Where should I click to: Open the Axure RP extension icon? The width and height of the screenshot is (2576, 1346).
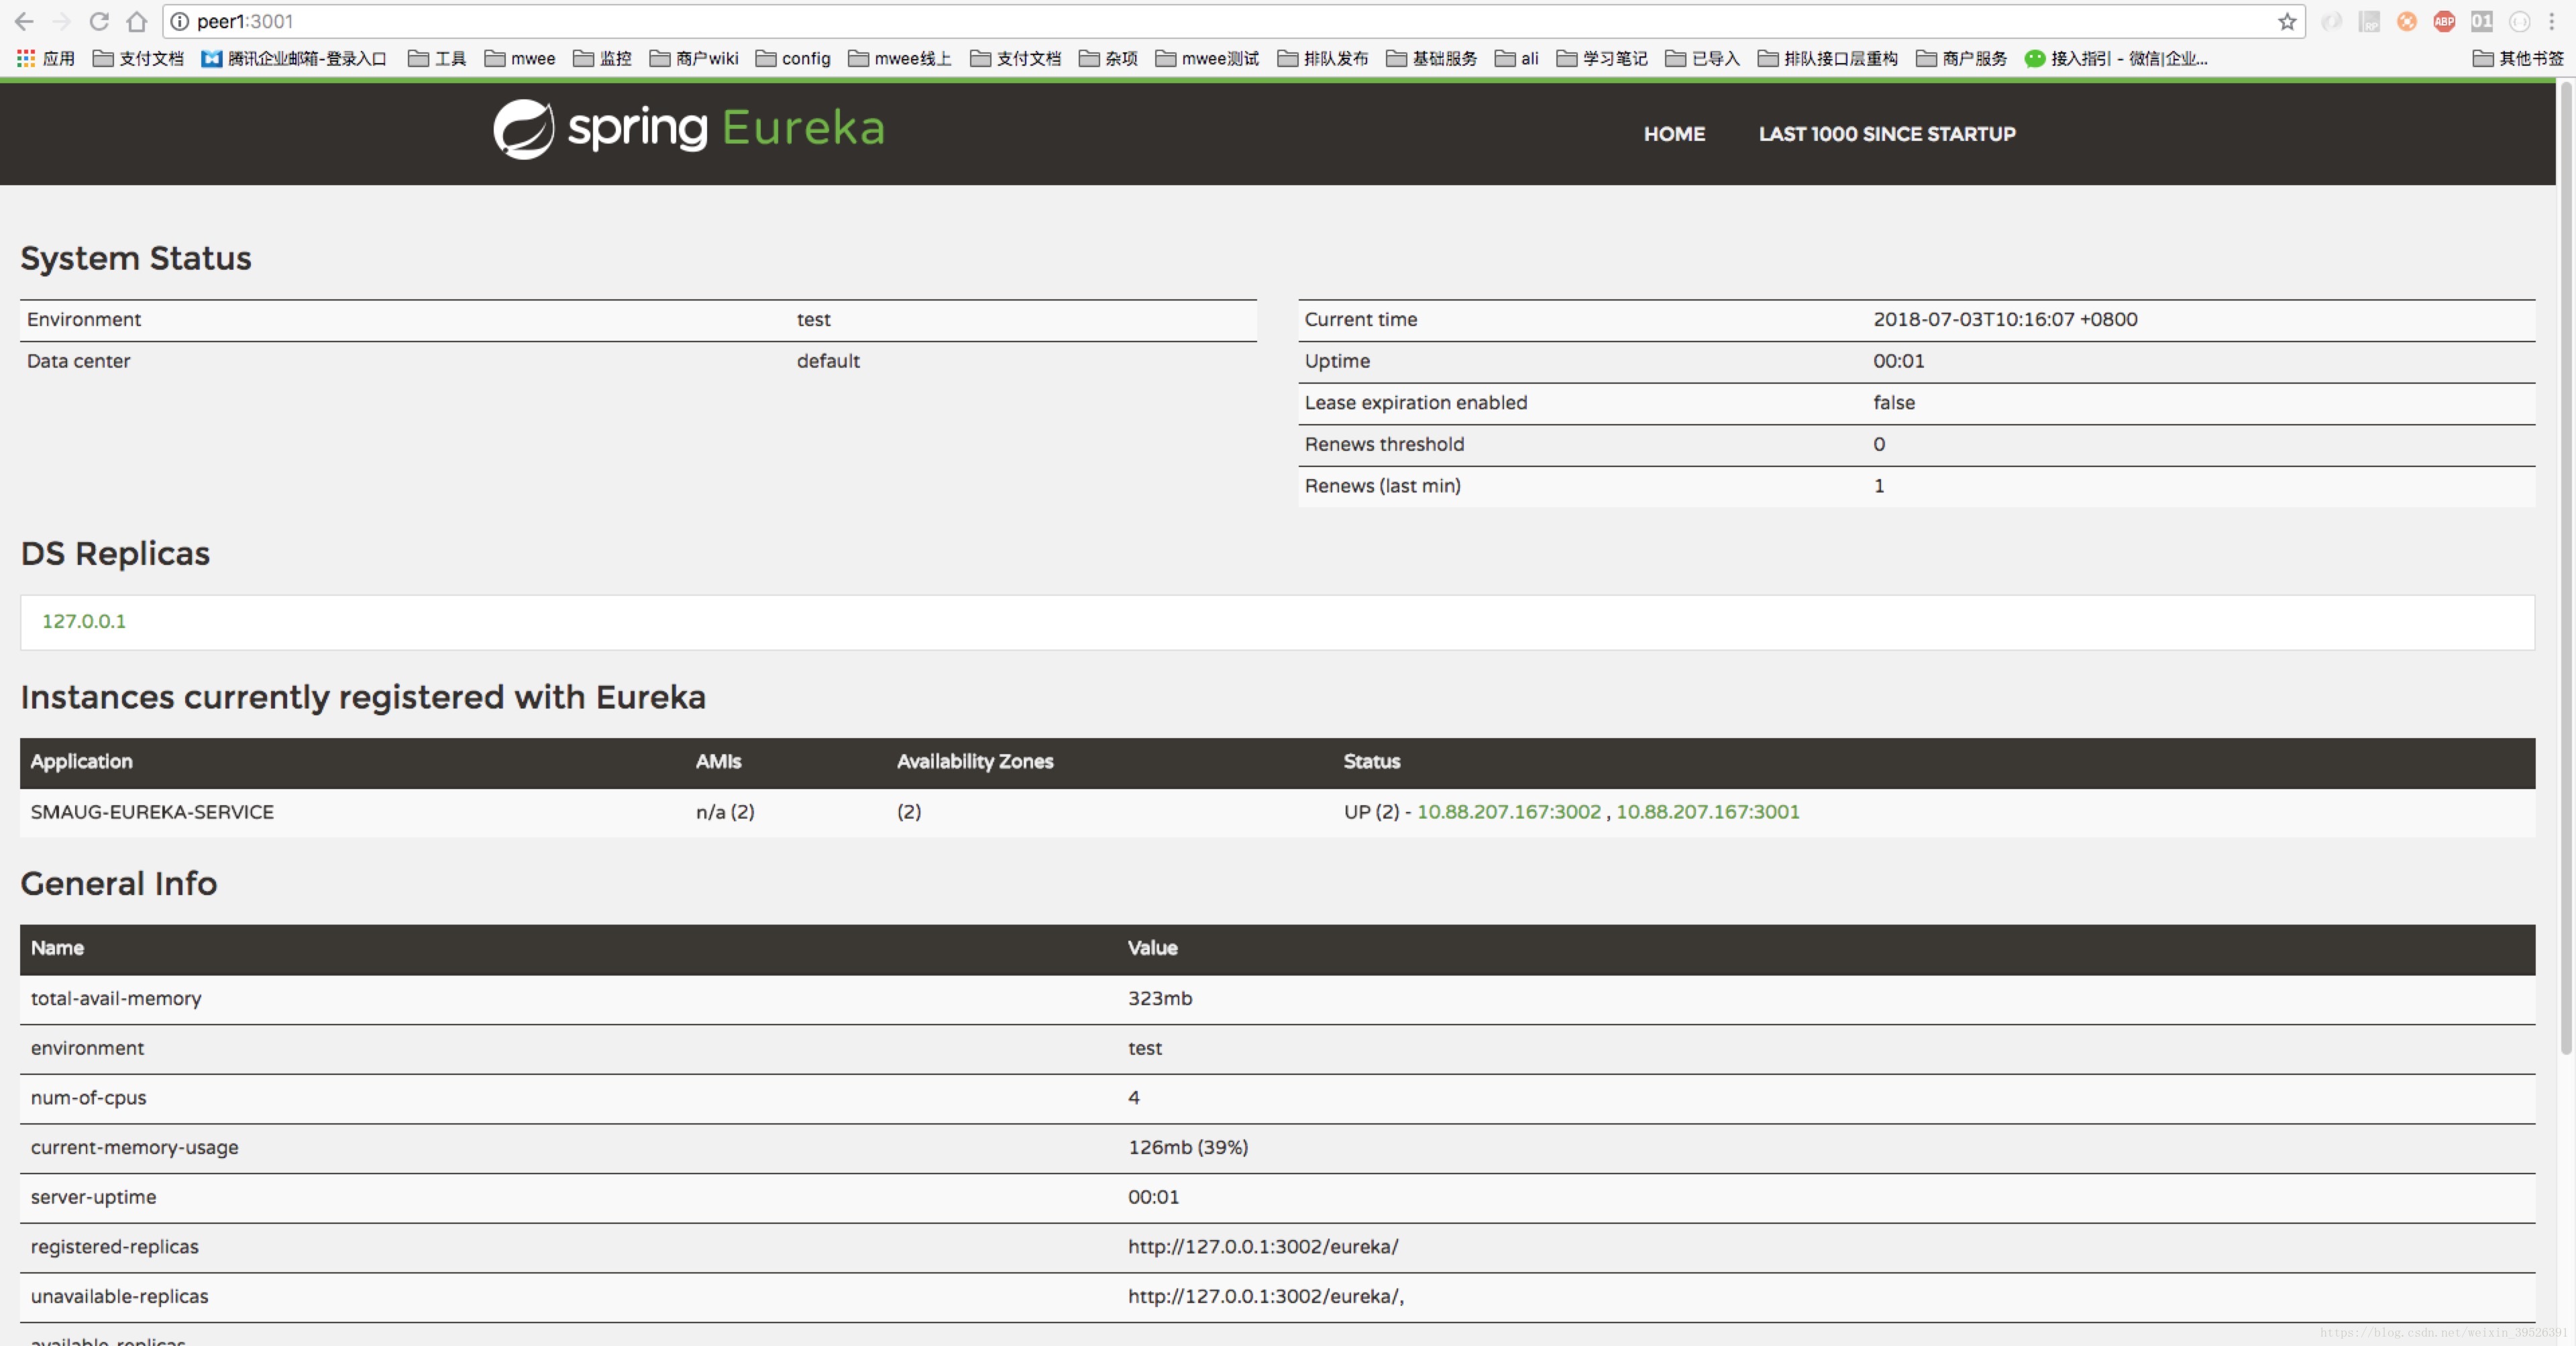(x=2369, y=21)
